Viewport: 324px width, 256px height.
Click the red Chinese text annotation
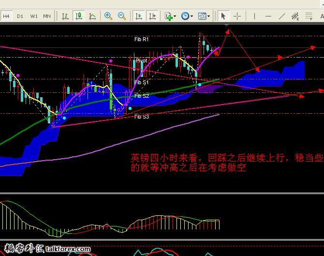[x=226, y=163]
